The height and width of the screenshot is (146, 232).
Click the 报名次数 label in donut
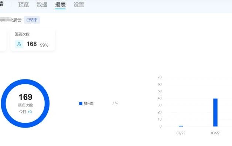point(25,105)
